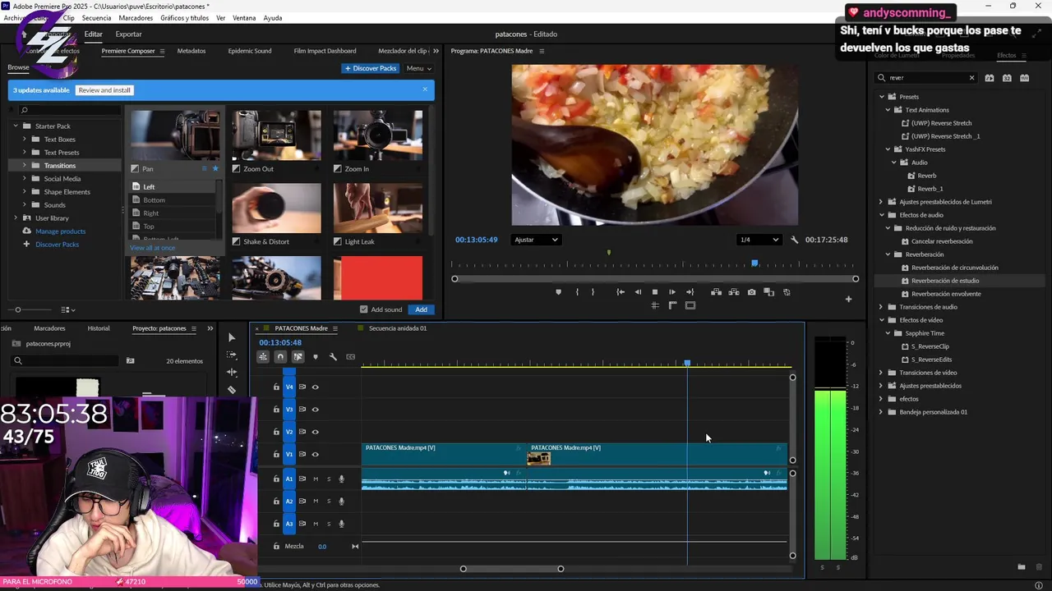The image size is (1052, 591).
Task: Click the Premiere Composer search field
Action: (x=69, y=110)
